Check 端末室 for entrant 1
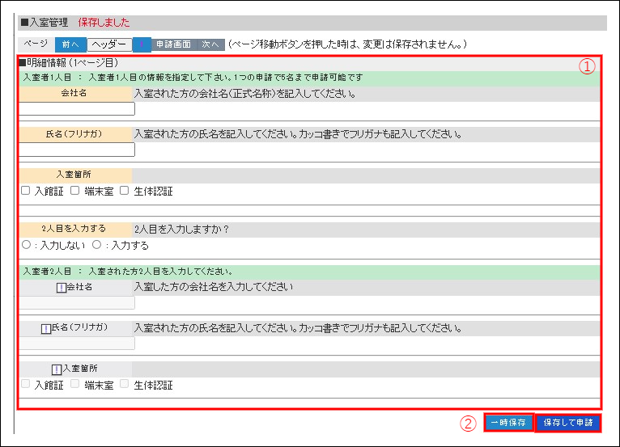 click(x=74, y=191)
